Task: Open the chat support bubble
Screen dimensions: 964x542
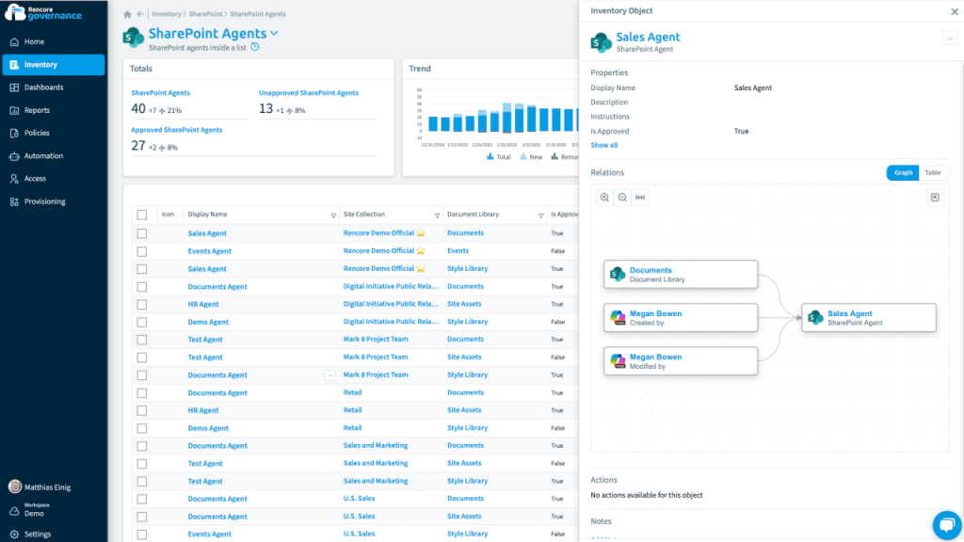Action: pyautogui.click(x=943, y=523)
